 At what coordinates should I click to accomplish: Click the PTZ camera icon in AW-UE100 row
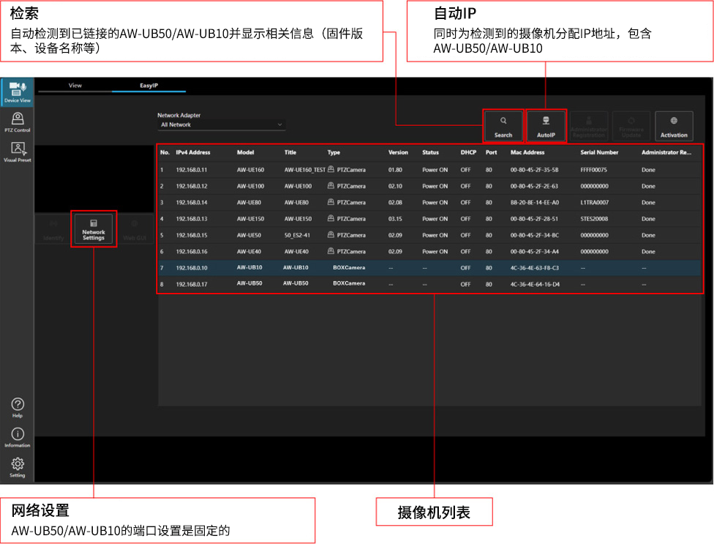coord(331,185)
